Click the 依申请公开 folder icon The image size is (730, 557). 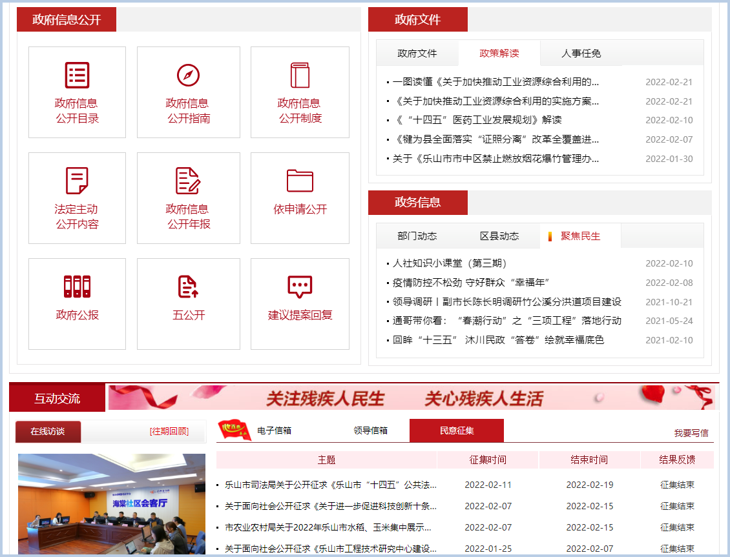tap(300, 181)
